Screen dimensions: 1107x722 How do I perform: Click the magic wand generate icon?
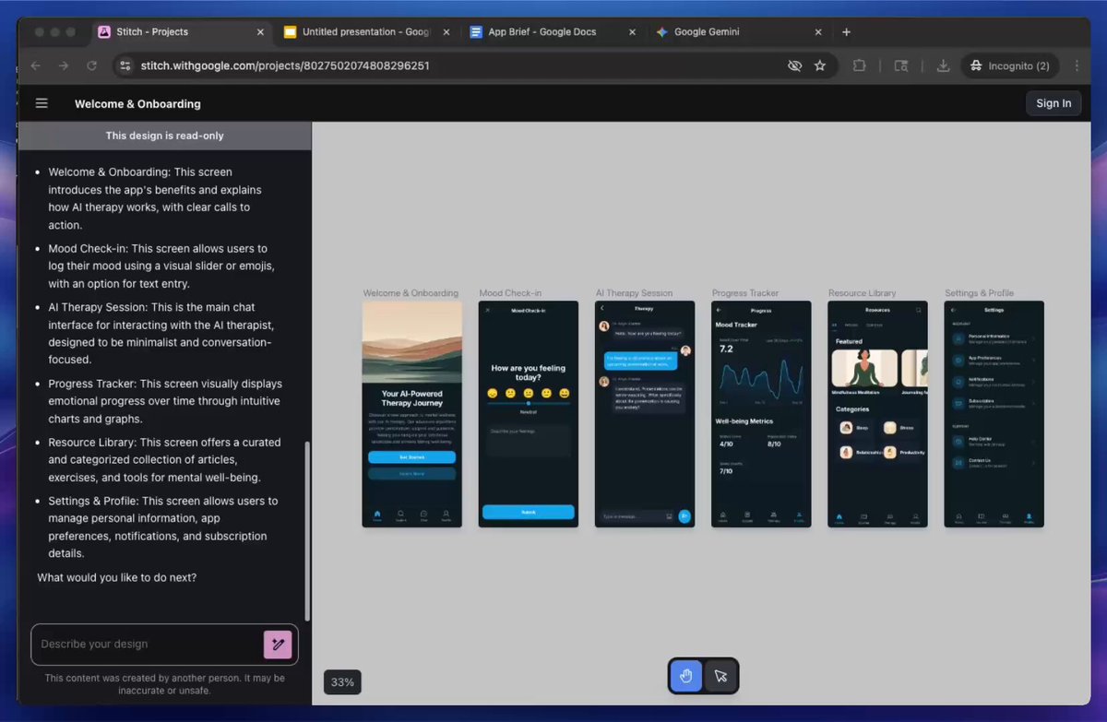[278, 645]
